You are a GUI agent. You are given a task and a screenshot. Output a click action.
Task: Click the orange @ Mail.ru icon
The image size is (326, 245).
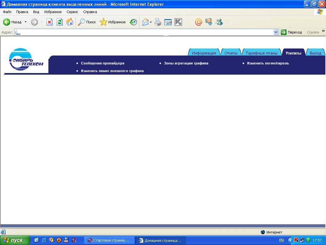click(x=198, y=22)
